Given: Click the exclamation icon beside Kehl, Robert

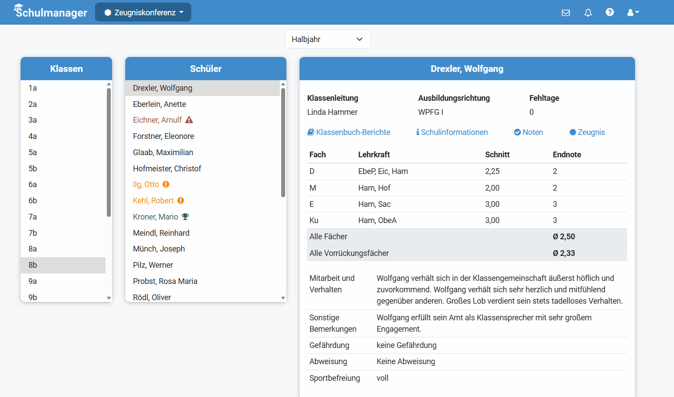Looking at the screenshot, I should pyautogui.click(x=180, y=201).
